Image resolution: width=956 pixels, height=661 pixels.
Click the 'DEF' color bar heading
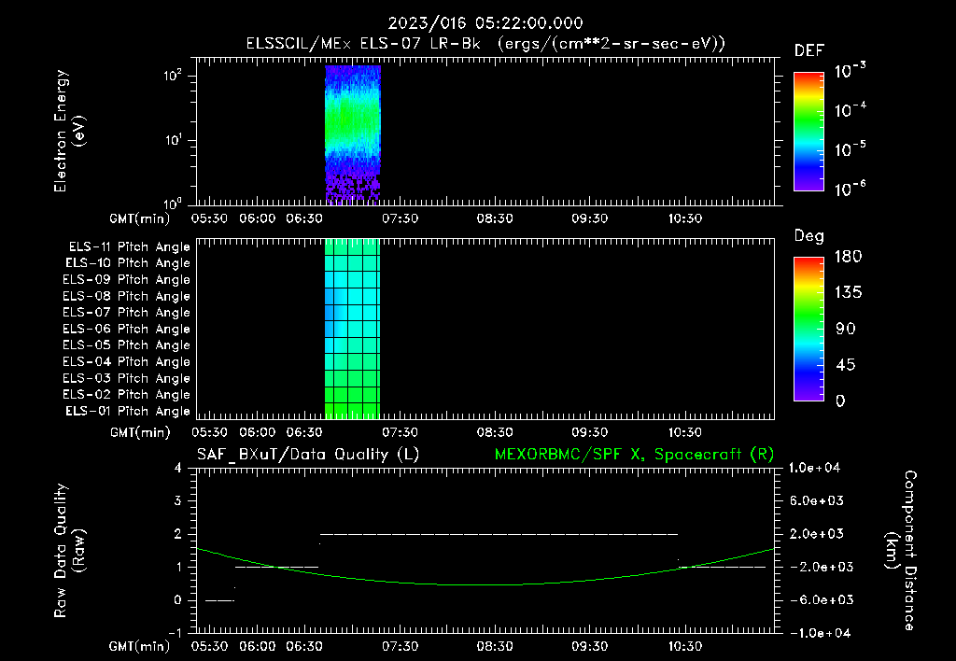click(809, 50)
